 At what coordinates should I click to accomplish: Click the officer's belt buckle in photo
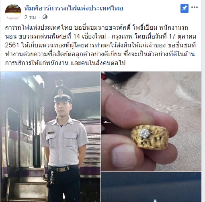pyautogui.click(x=62, y=169)
